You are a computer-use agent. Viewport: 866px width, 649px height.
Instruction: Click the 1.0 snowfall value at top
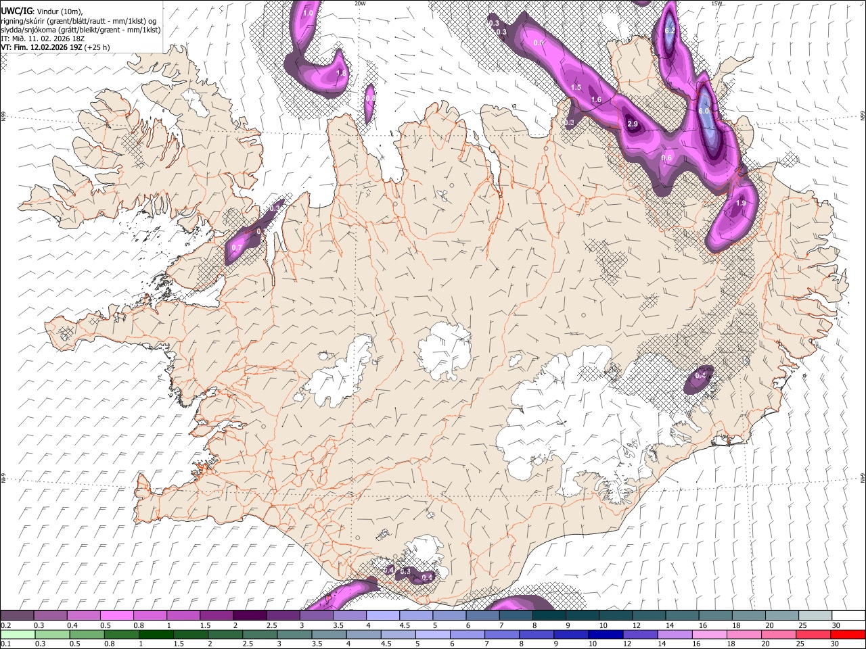tap(308, 13)
